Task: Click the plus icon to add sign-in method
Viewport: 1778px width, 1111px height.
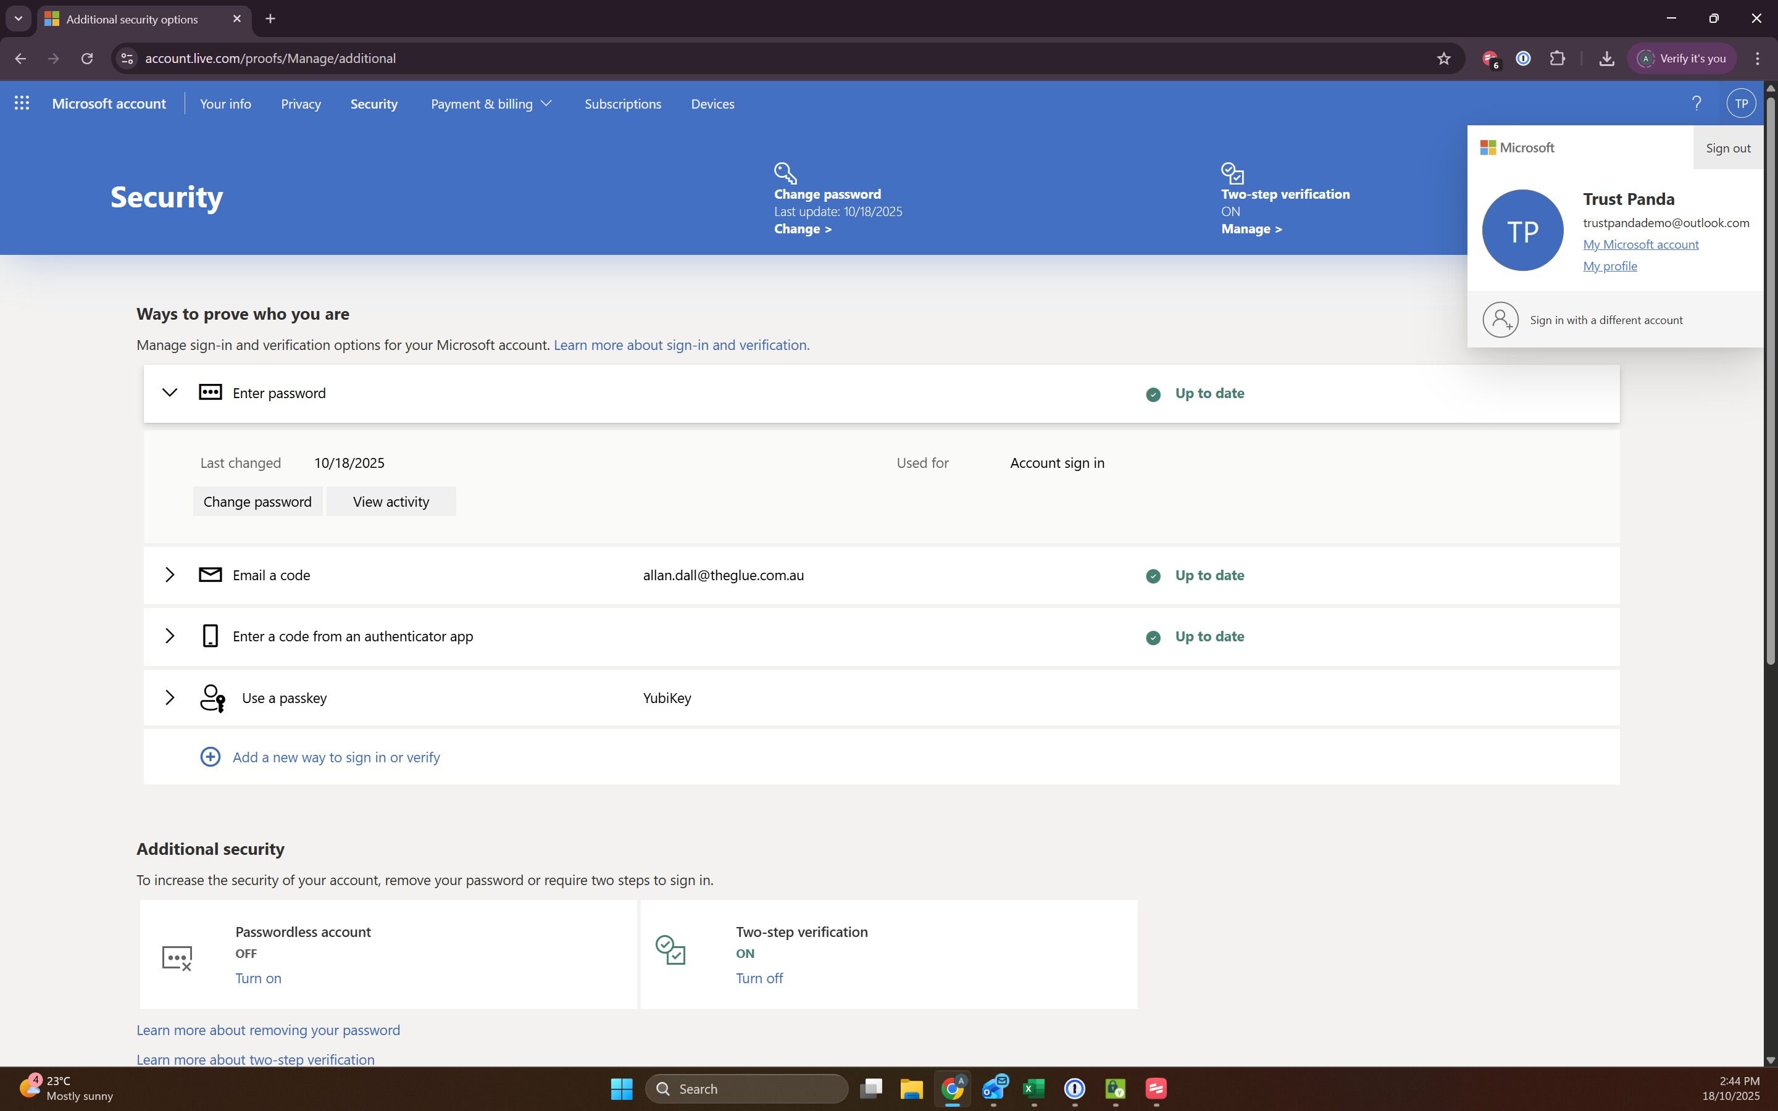Action: [210, 757]
